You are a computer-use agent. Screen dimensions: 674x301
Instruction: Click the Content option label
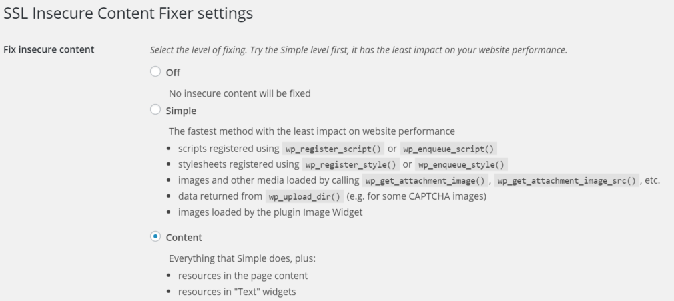[184, 238]
